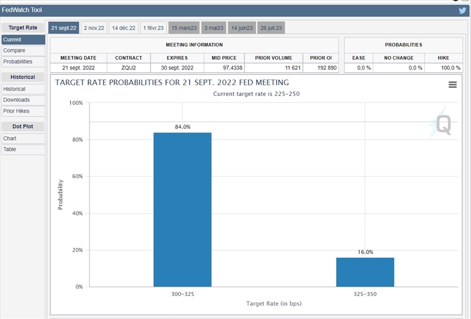Image resolution: width=471 pixels, height=319 pixels.
Task: Open the Dot Plot Table
Action: point(23,149)
